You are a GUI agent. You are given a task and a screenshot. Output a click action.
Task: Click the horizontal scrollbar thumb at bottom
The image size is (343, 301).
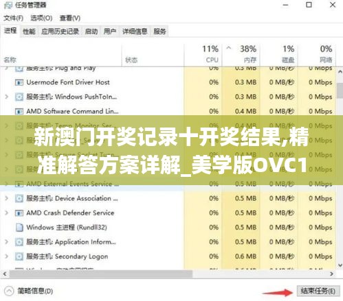click(x=101, y=274)
